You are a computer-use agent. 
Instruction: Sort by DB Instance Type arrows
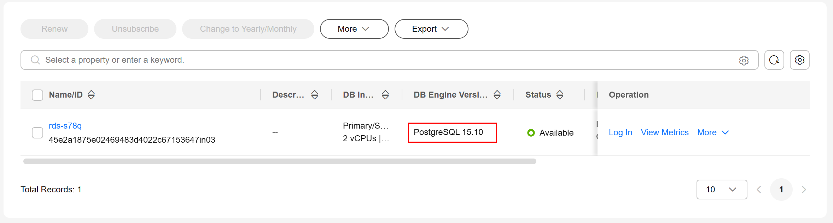[385, 95]
